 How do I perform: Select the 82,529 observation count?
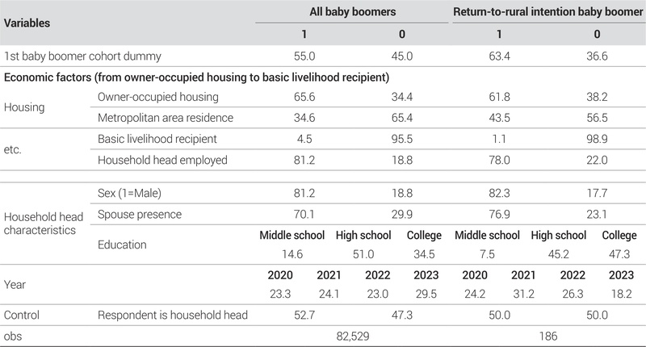click(349, 333)
